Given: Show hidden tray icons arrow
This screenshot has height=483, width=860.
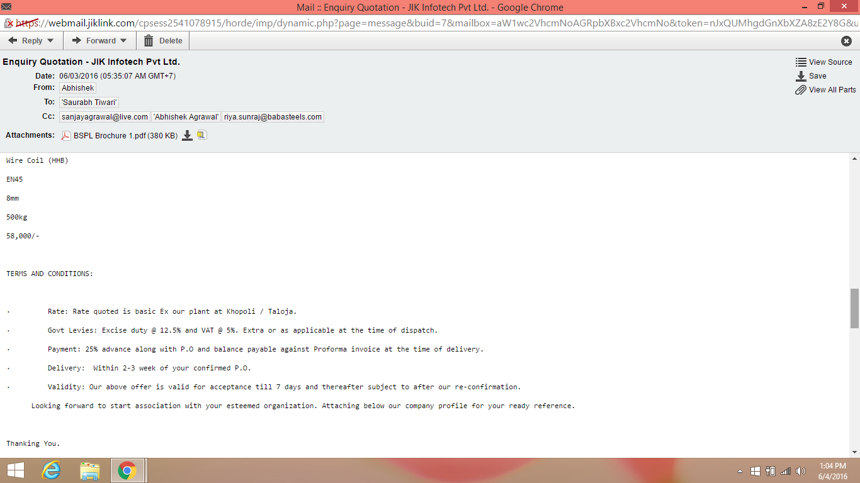Looking at the screenshot, I should [x=740, y=471].
